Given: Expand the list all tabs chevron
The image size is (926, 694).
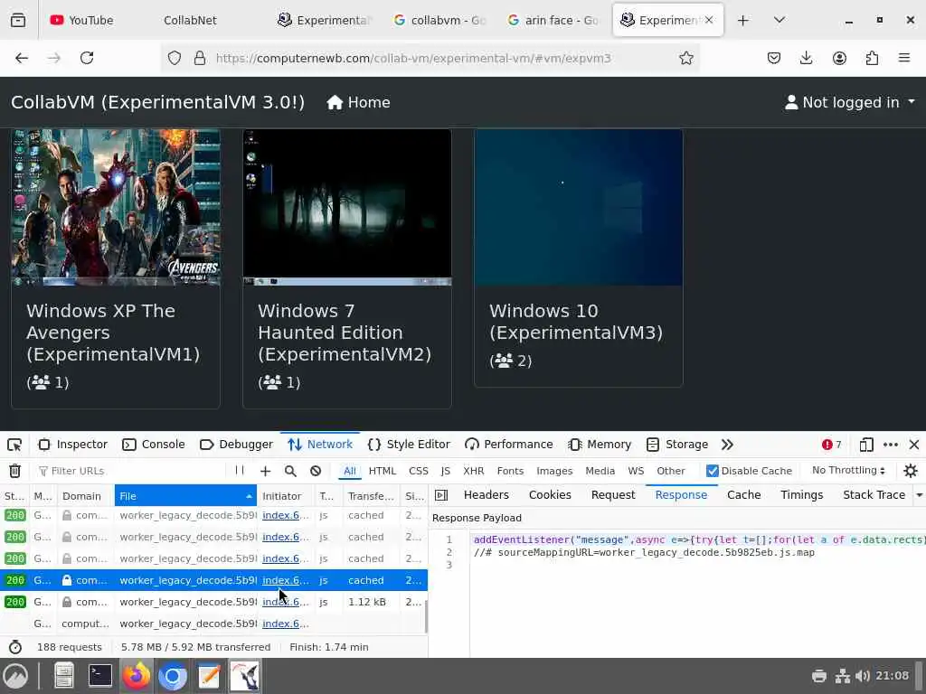Looking at the screenshot, I should click(x=779, y=20).
